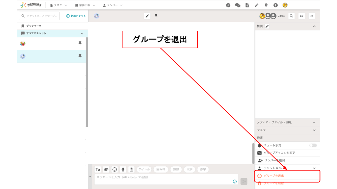Open the emoji smiley picker in toolbar
Image resolution: width=337 pixels, height=189 pixels.
coord(114,169)
